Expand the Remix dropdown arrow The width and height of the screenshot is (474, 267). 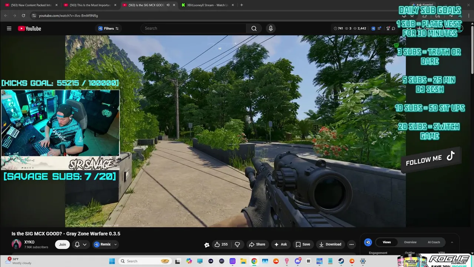(x=115, y=244)
